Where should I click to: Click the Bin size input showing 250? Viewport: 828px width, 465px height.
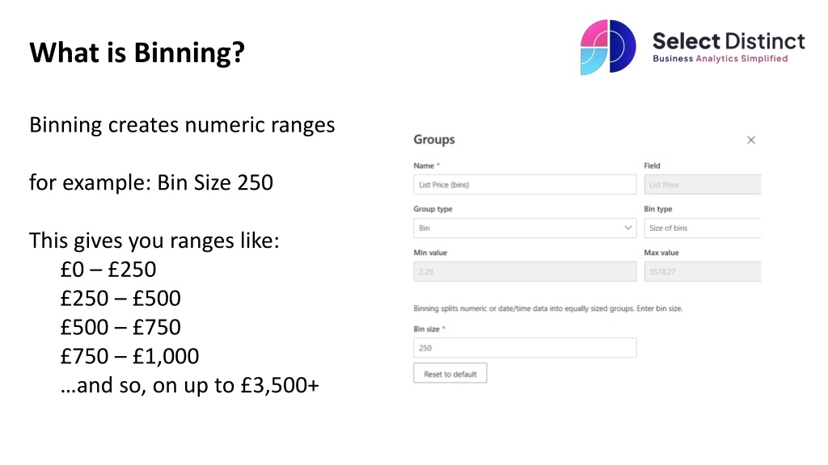[525, 348]
